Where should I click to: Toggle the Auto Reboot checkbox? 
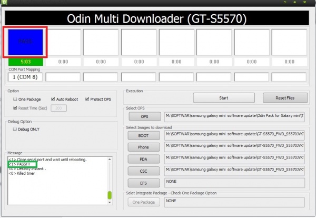point(53,99)
